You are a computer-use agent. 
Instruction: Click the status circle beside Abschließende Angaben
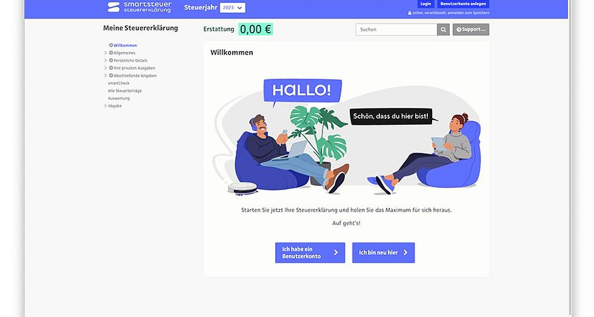[111, 75]
